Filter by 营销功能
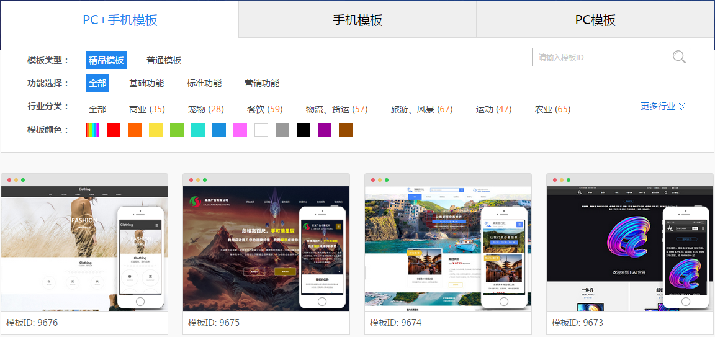This screenshot has height=337, width=715. point(262,83)
